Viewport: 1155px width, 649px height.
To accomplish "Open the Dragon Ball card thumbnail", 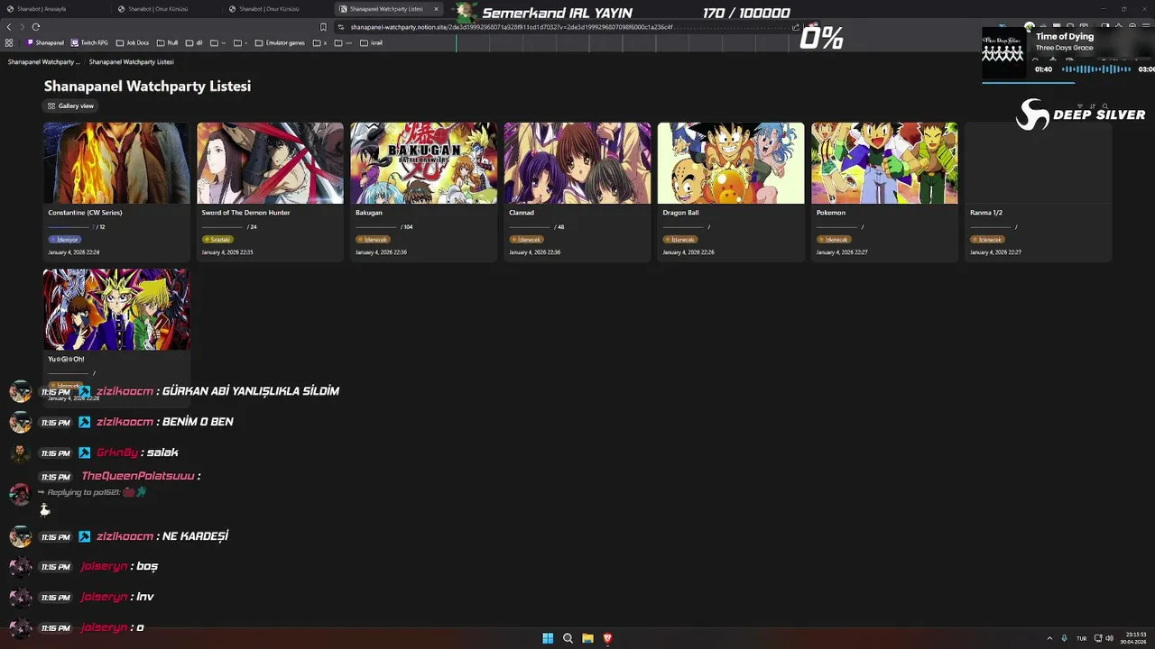I will pos(731,163).
